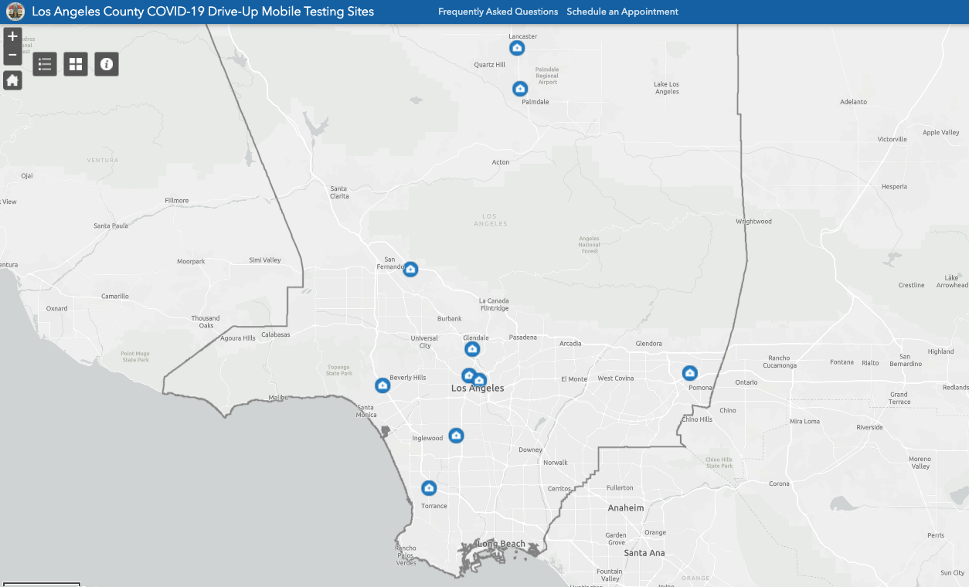Open the legend list widget

pos(45,64)
